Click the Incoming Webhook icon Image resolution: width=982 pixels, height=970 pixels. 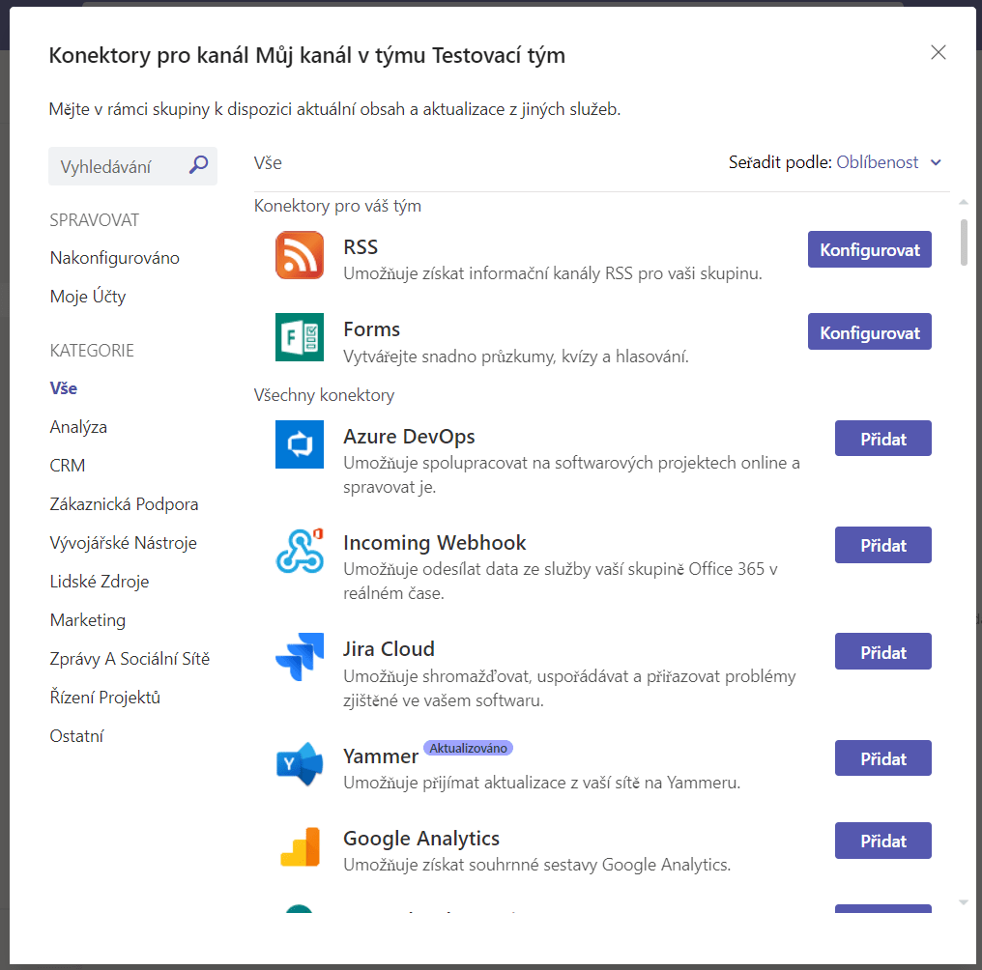pos(300,551)
